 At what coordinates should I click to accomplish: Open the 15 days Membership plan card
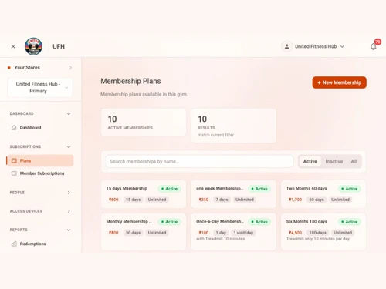[144, 194]
